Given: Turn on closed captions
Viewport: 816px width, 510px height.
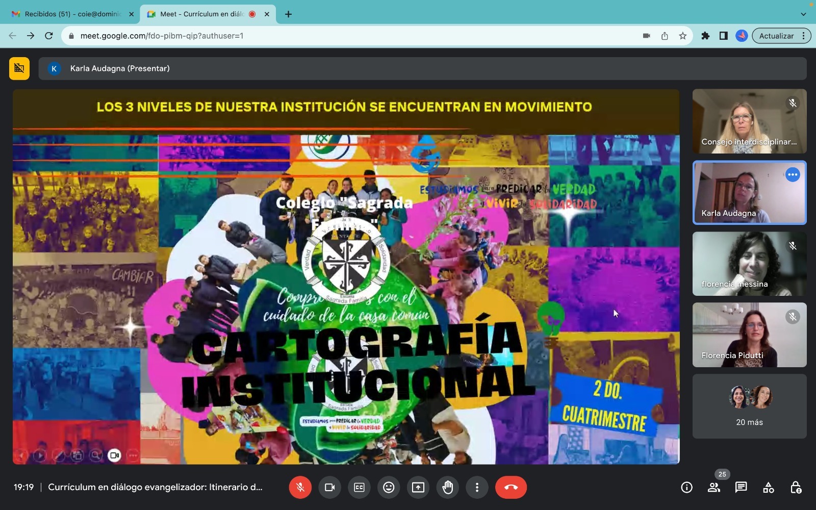Looking at the screenshot, I should tap(359, 488).
